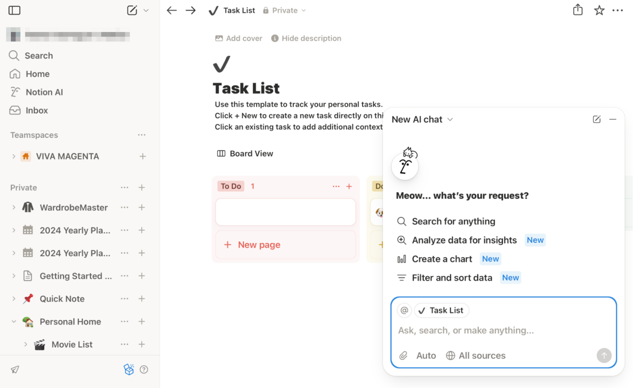Expand the Quick Note page
This screenshot has width=633, height=388.
[x=14, y=299]
